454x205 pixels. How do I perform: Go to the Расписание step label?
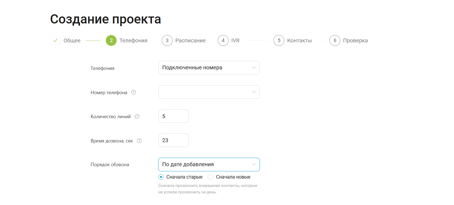[190, 40]
